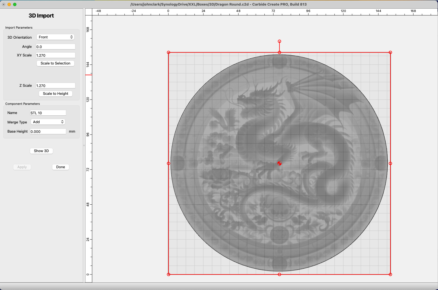This screenshot has height=290, width=438.
Task: Click the top-right corner handle of the selection
Action: [x=390, y=52]
